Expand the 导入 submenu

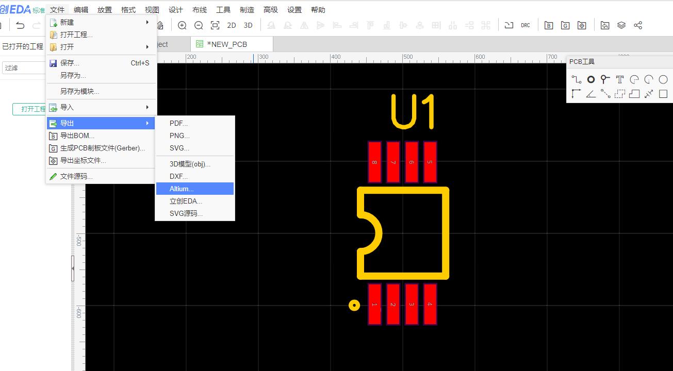(101, 107)
